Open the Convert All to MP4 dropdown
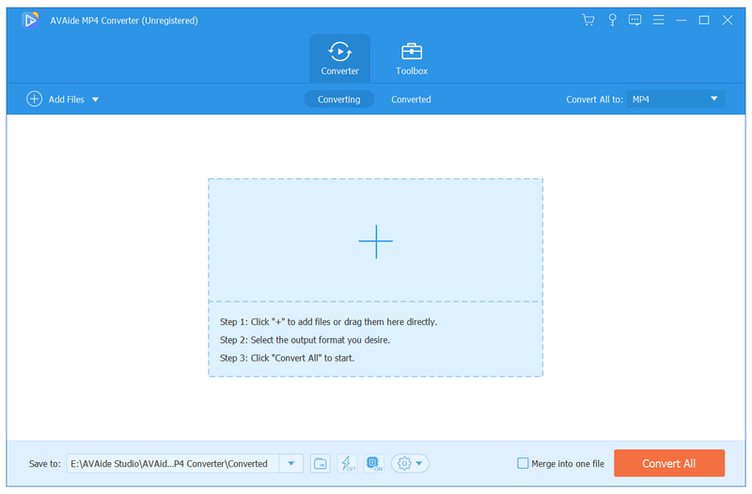This screenshot has height=494, width=752. [675, 100]
